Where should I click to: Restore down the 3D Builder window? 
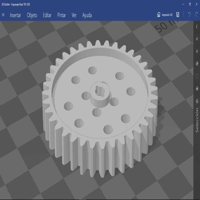pos(190,4)
